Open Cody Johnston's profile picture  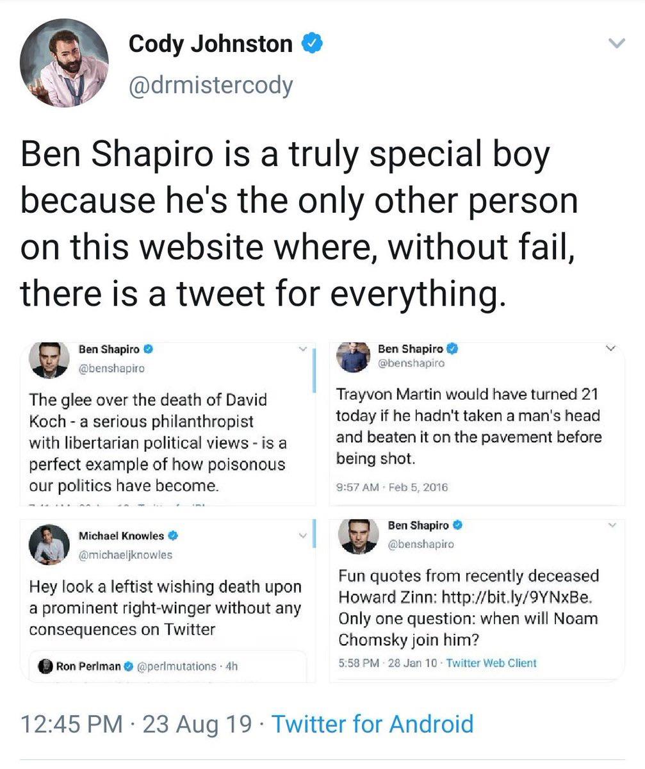(64, 62)
